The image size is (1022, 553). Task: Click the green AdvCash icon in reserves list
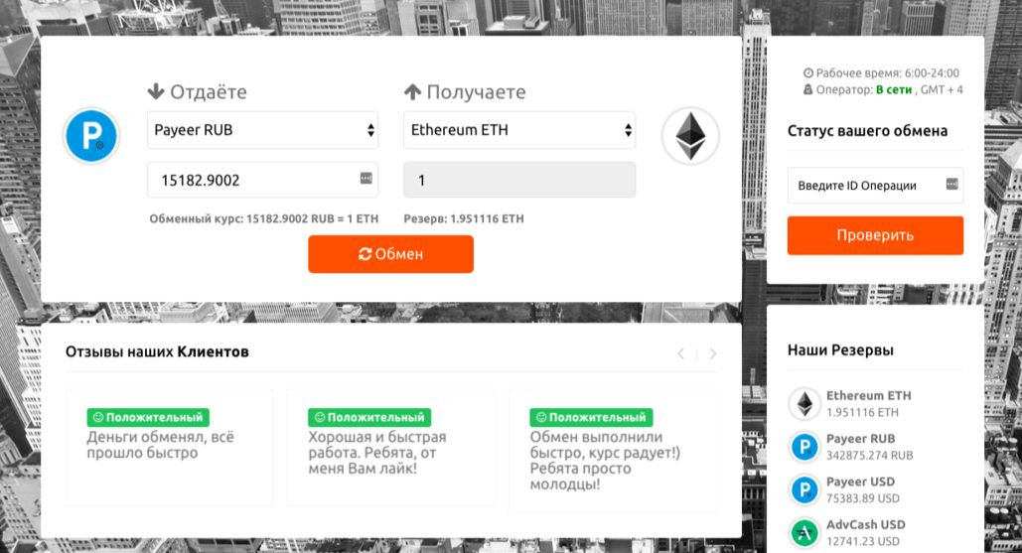804,533
